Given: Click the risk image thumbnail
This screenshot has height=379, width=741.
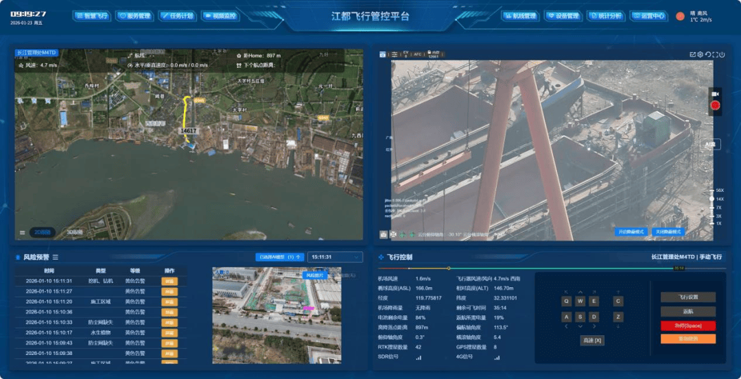Looking at the screenshot, I should [276, 315].
